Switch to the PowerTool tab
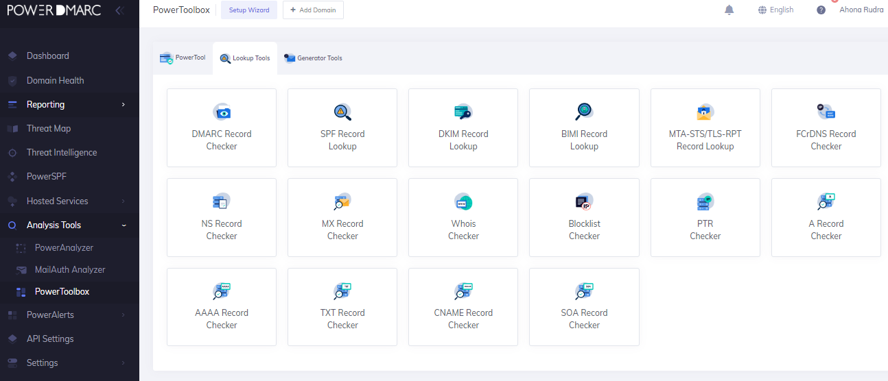 [183, 58]
